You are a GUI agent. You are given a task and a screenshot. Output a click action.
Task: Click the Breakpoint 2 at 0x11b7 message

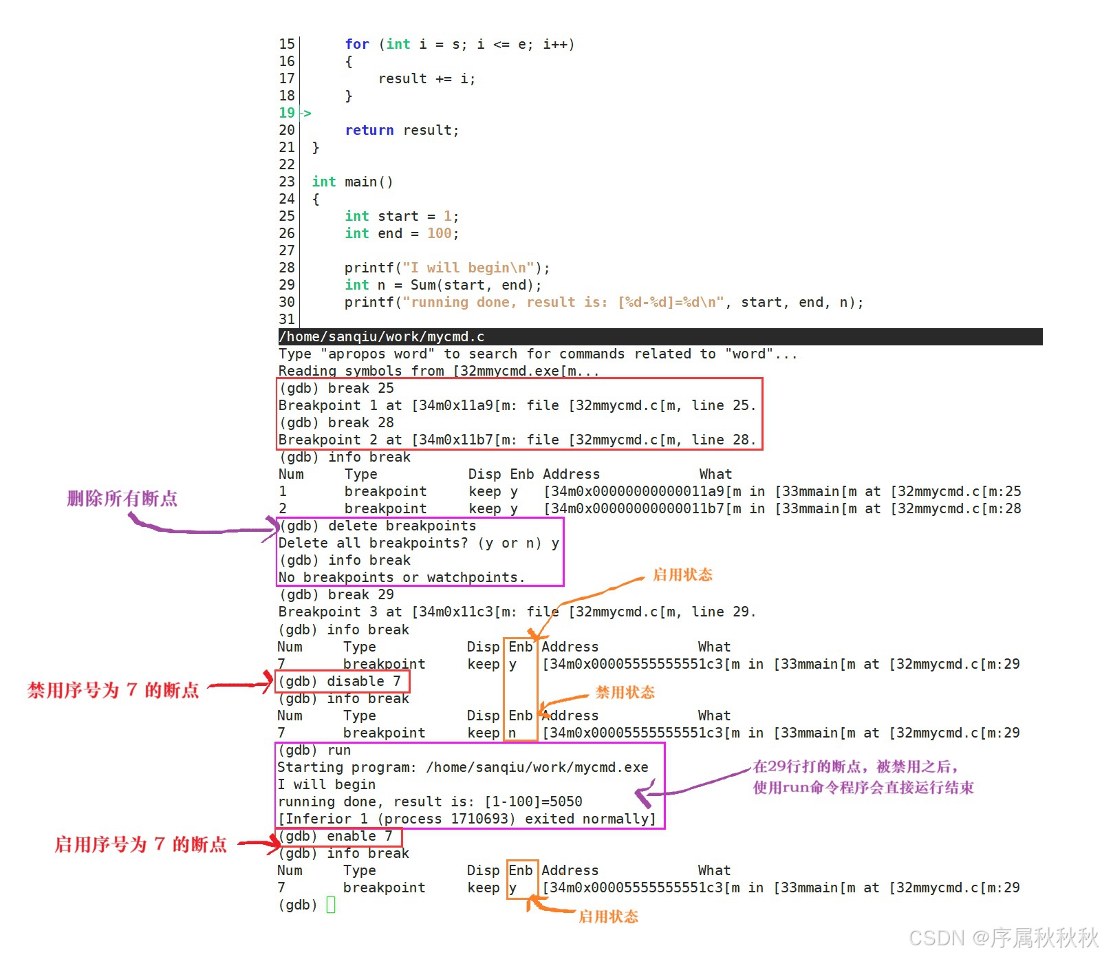point(517,440)
